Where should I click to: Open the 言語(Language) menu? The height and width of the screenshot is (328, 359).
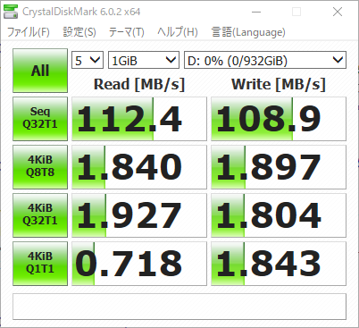248,32
